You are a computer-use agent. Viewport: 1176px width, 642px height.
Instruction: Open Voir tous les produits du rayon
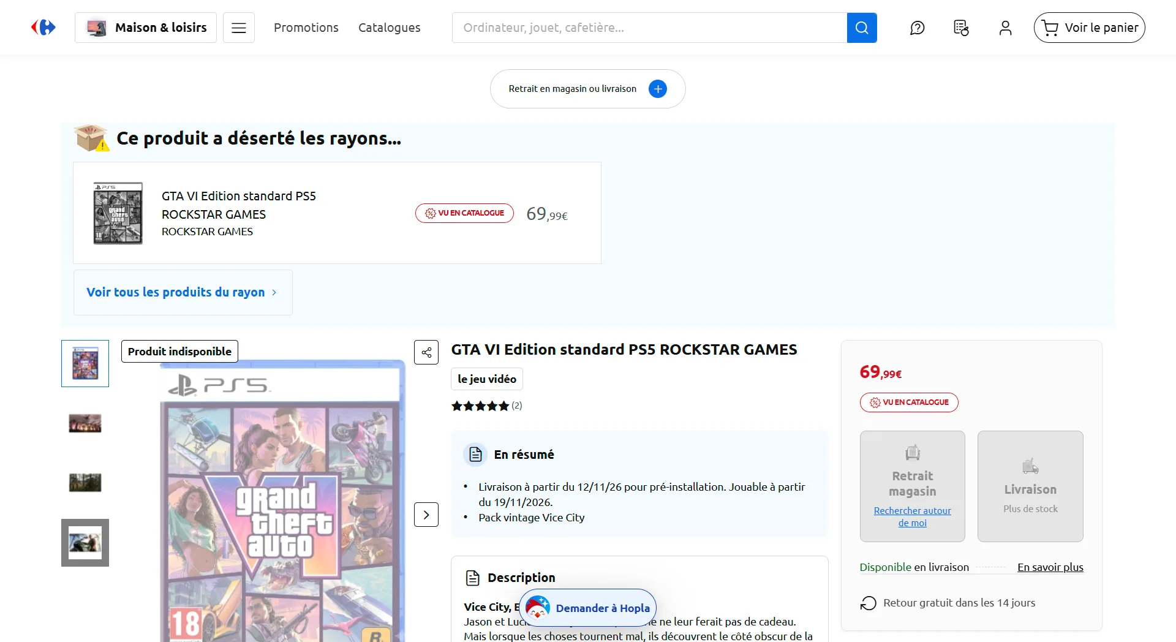[x=183, y=292]
